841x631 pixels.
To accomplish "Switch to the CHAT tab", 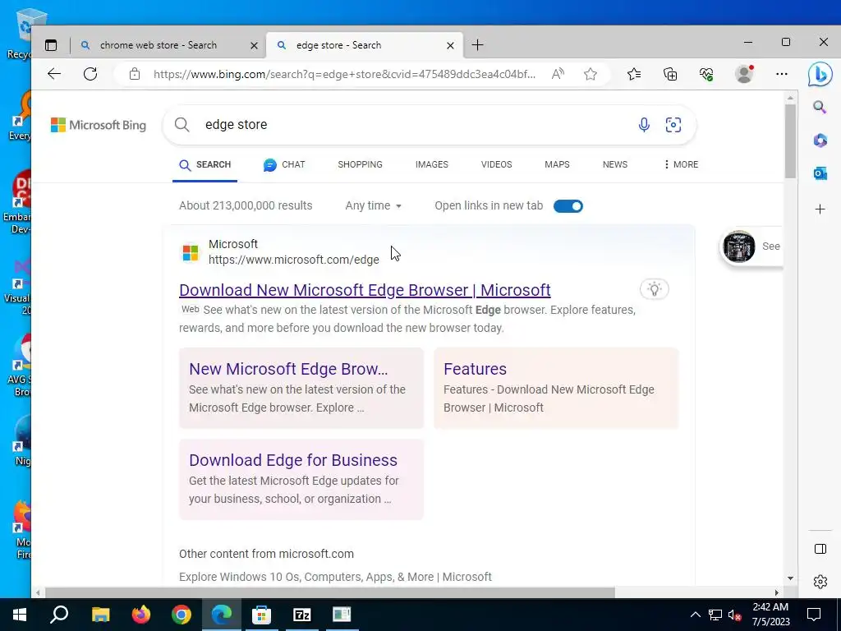I will tap(284, 164).
